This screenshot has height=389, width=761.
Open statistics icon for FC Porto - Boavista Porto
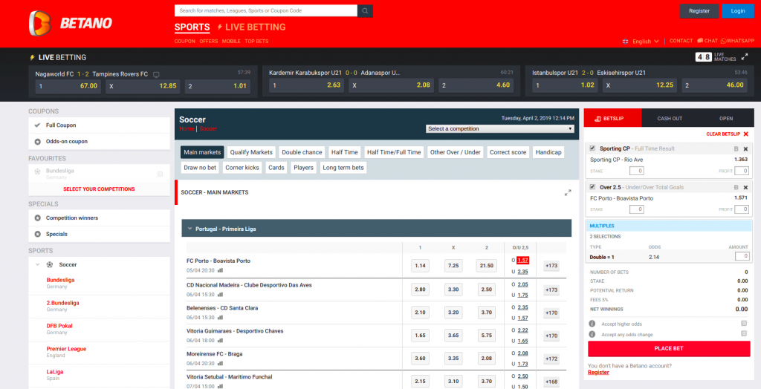click(x=220, y=270)
